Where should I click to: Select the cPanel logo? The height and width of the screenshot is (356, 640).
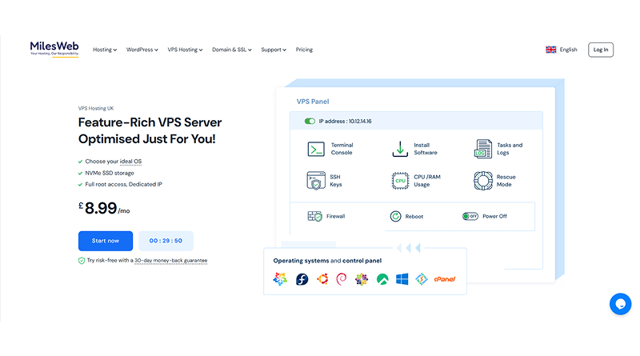(445, 279)
